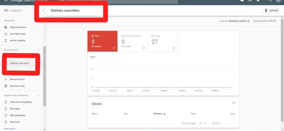Click help icon in Valid with warnings tile

coord(144,48)
